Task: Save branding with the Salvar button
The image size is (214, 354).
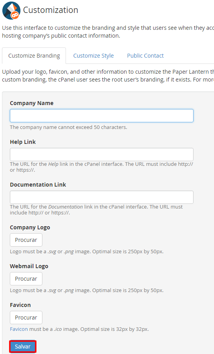Action: coord(23,347)
